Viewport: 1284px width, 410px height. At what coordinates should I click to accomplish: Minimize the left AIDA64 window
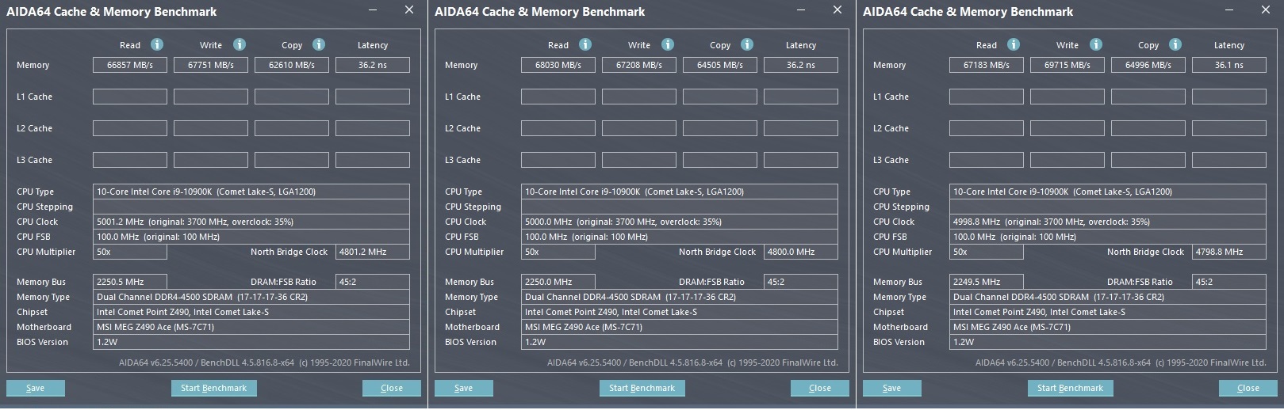pos(373,10)
